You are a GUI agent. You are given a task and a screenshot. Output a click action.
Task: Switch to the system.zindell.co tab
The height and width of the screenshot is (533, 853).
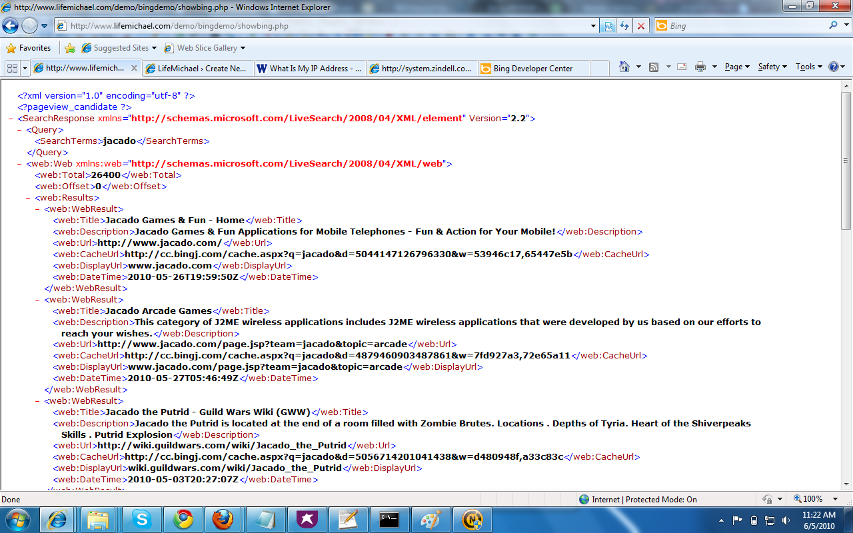(x=422, y=68)
